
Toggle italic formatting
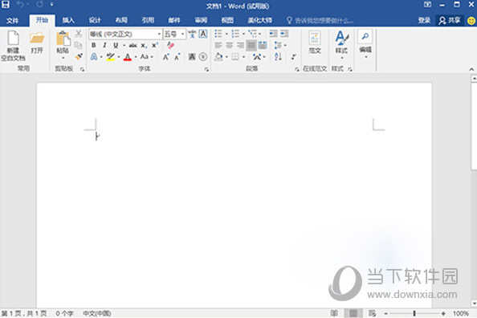(104, 45)
